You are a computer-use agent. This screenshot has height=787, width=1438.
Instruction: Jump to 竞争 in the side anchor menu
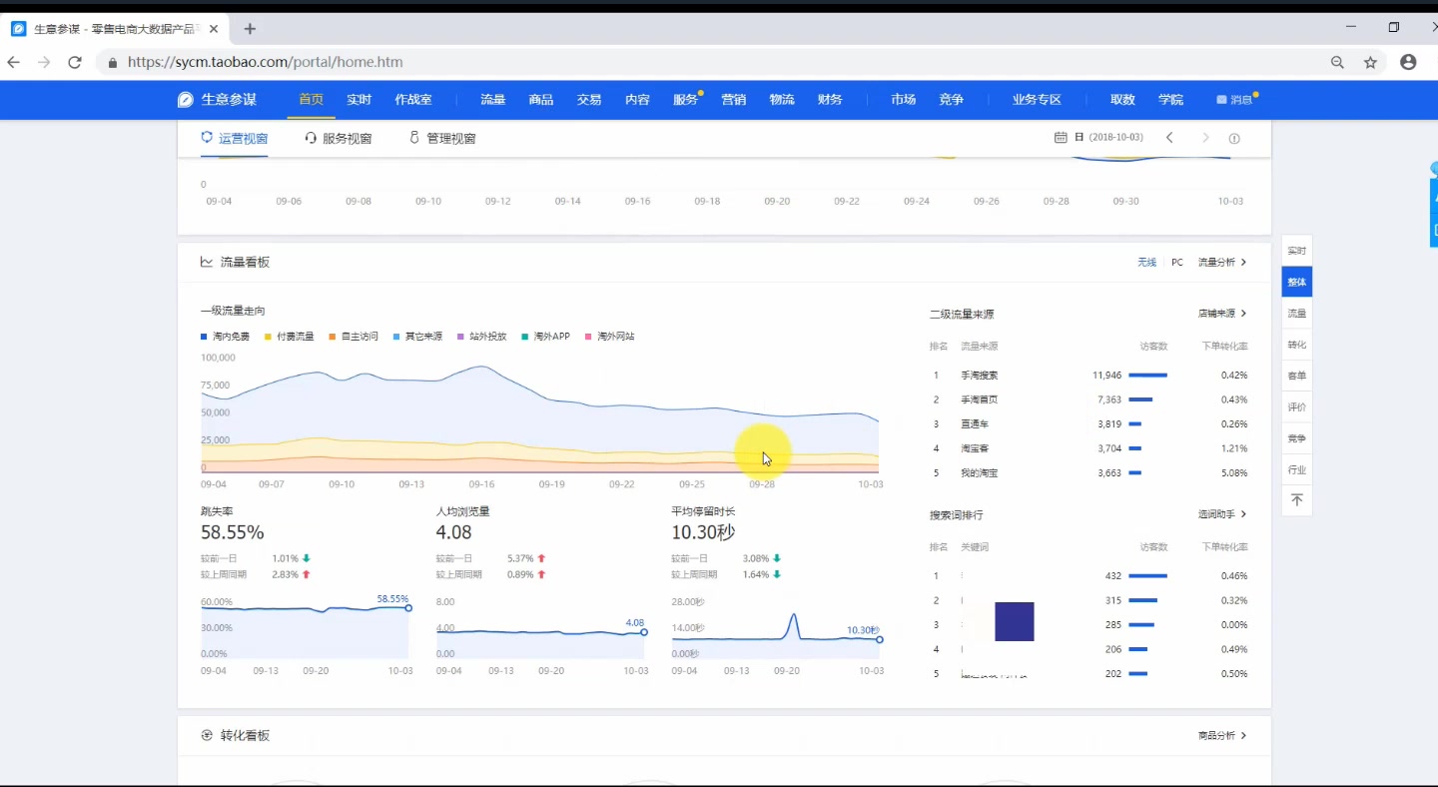1296,438
